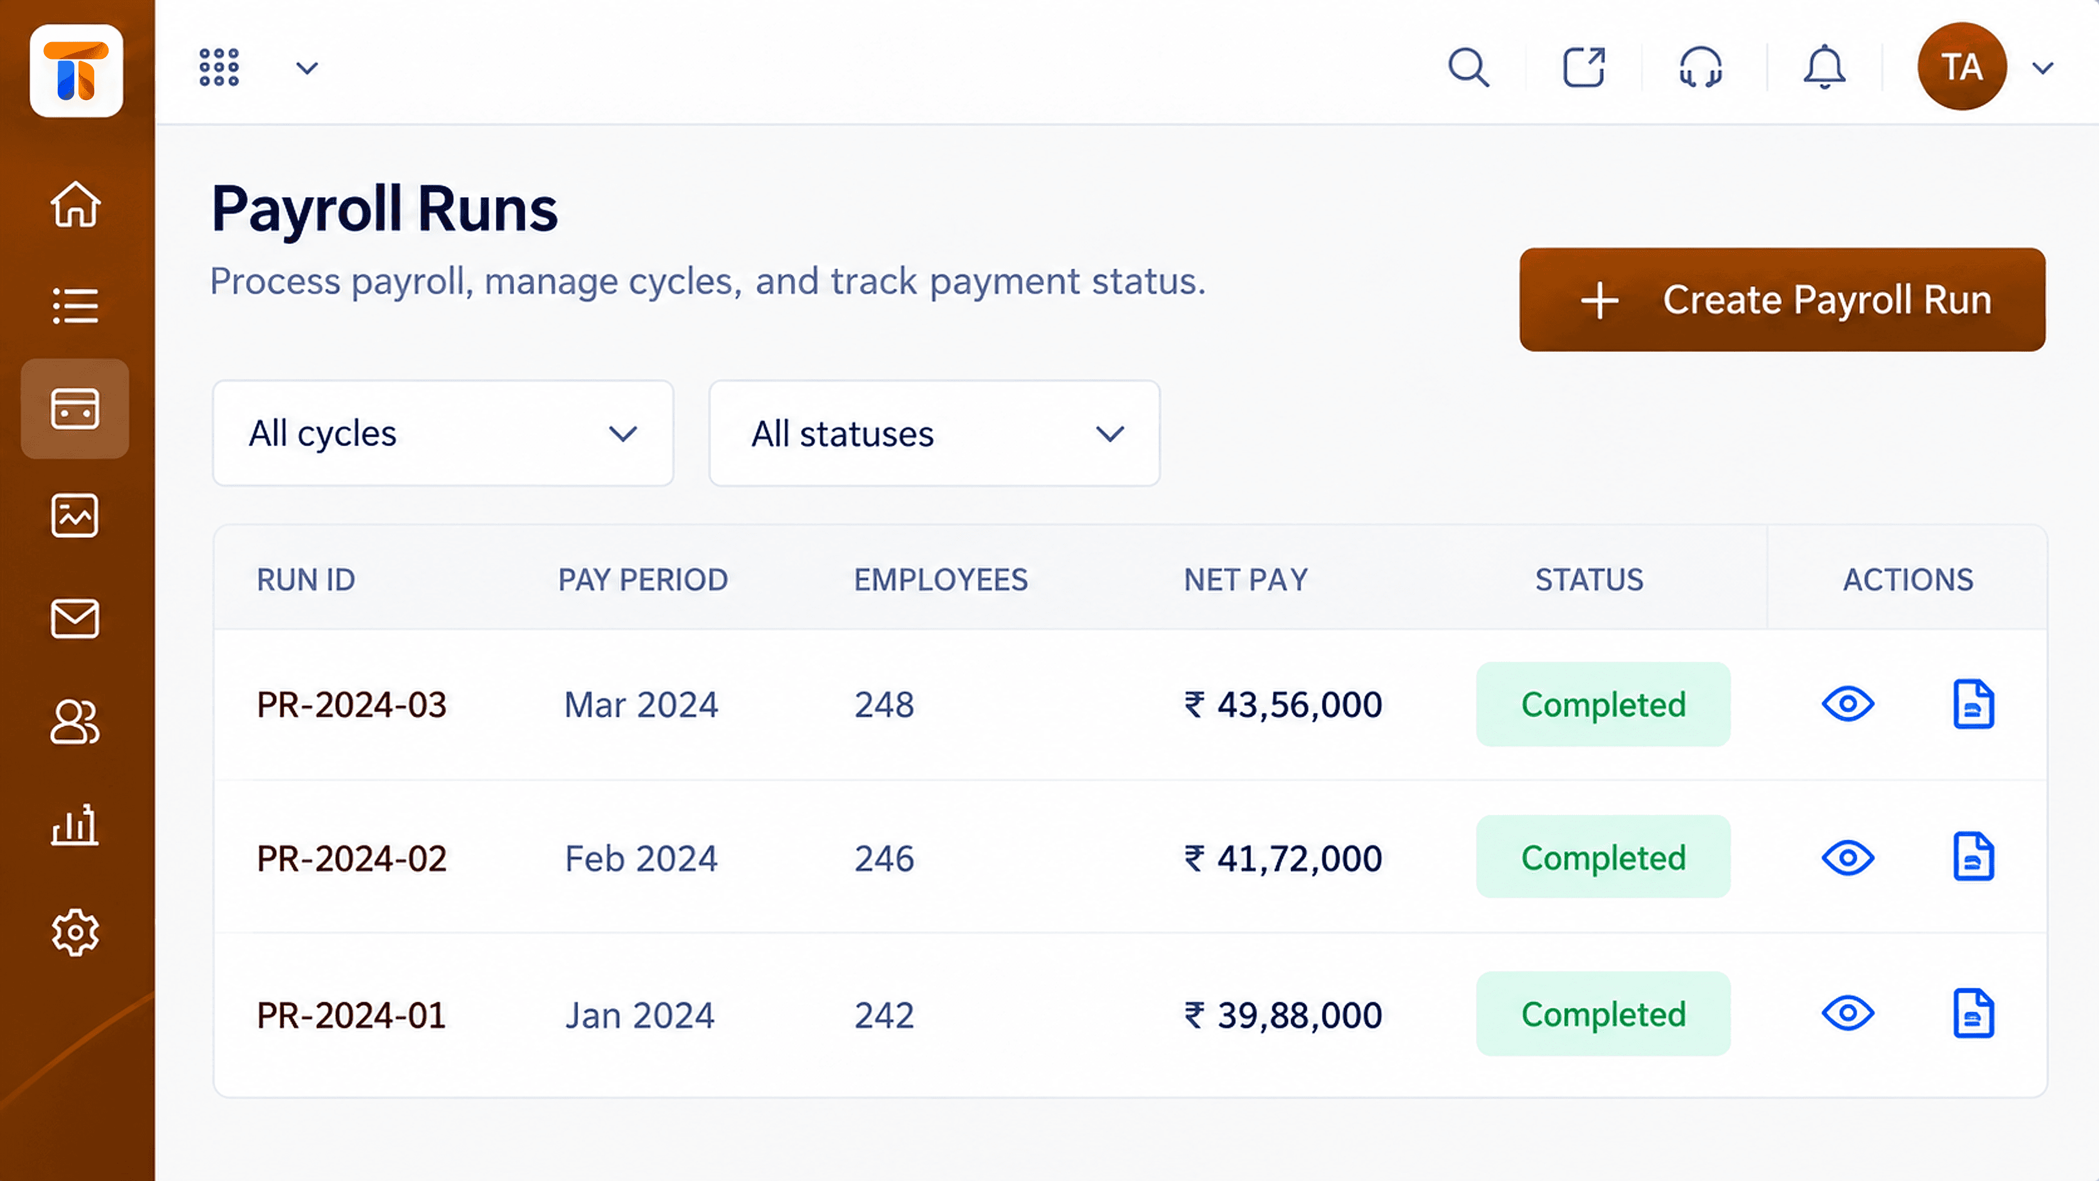Click the search magnifier icon

pyautogui.click(x=1468, y=67)
